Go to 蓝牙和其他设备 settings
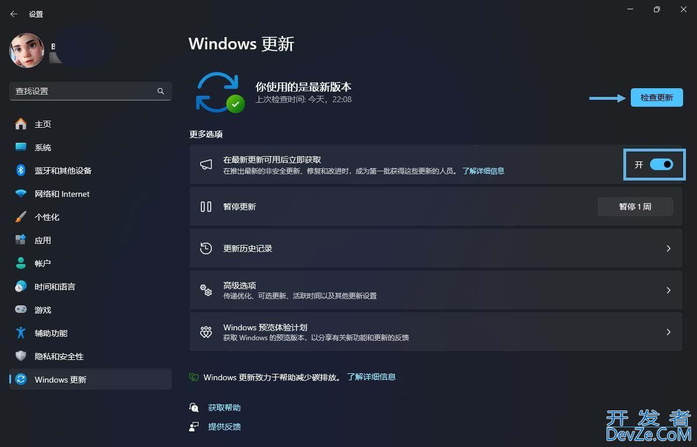 [91, 171]
